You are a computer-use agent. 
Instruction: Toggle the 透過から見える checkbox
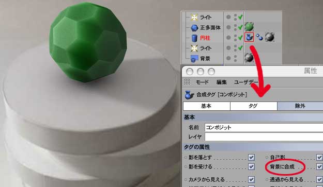pyautogui.click(x=320, y=180)
